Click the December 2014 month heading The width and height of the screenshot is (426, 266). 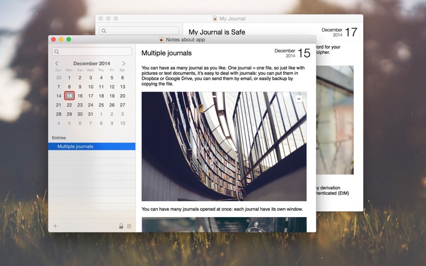[x=92, y=63]
